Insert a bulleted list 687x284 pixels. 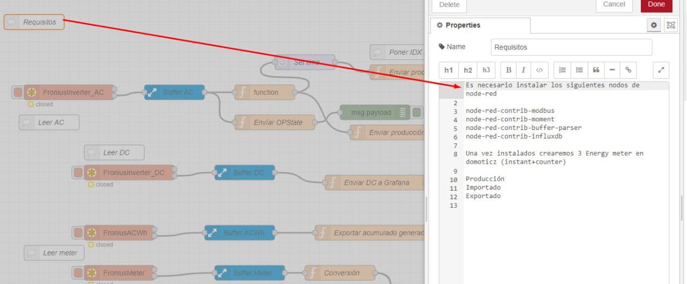point(579,70)
